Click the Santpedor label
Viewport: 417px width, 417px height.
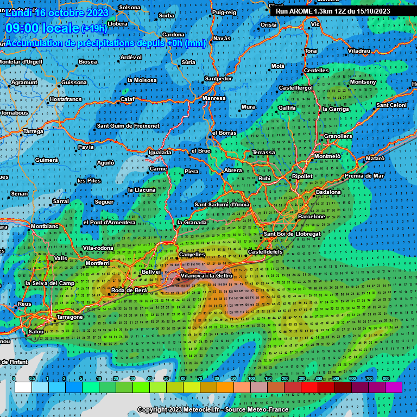(x=218, y=79)
